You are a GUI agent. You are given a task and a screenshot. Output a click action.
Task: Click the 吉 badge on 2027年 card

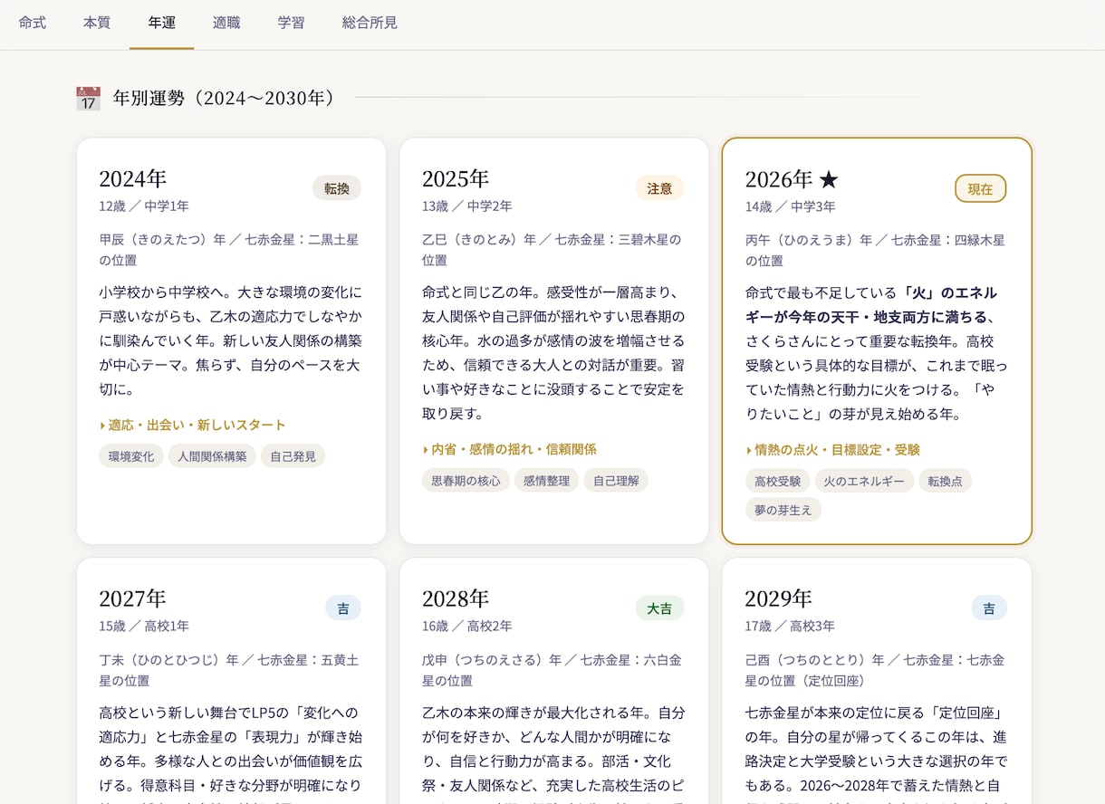(343, 608)
